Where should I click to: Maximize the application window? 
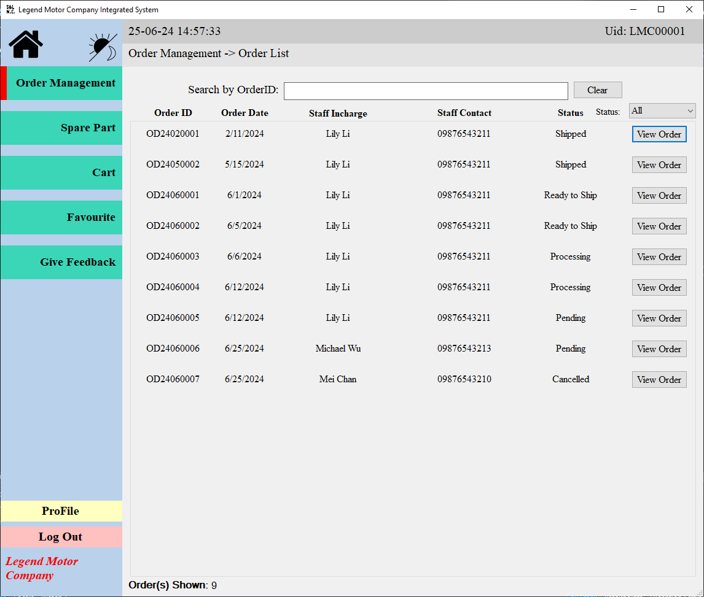click(661, 9)
